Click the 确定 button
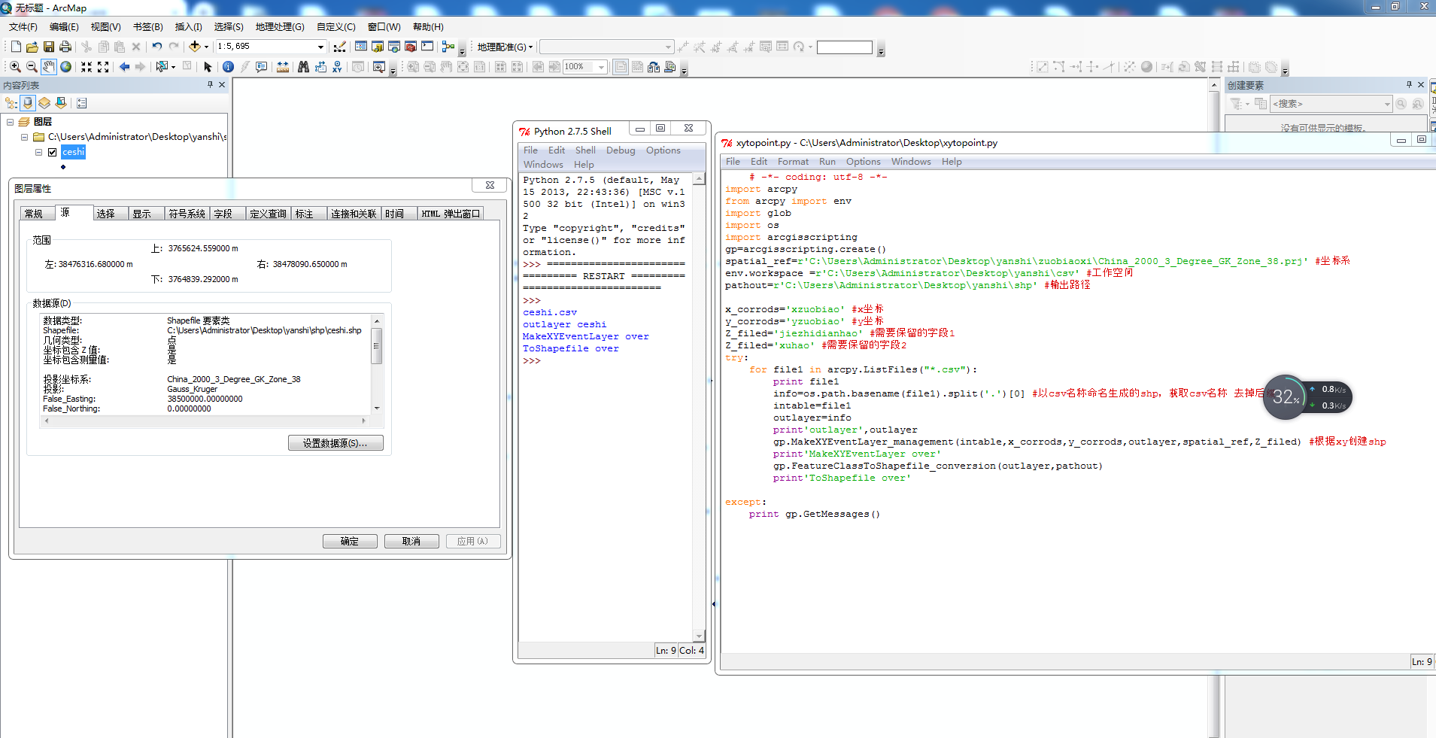Image resolution: width=1436 pixels, height=738 pixels. click(x=350, y=542)
